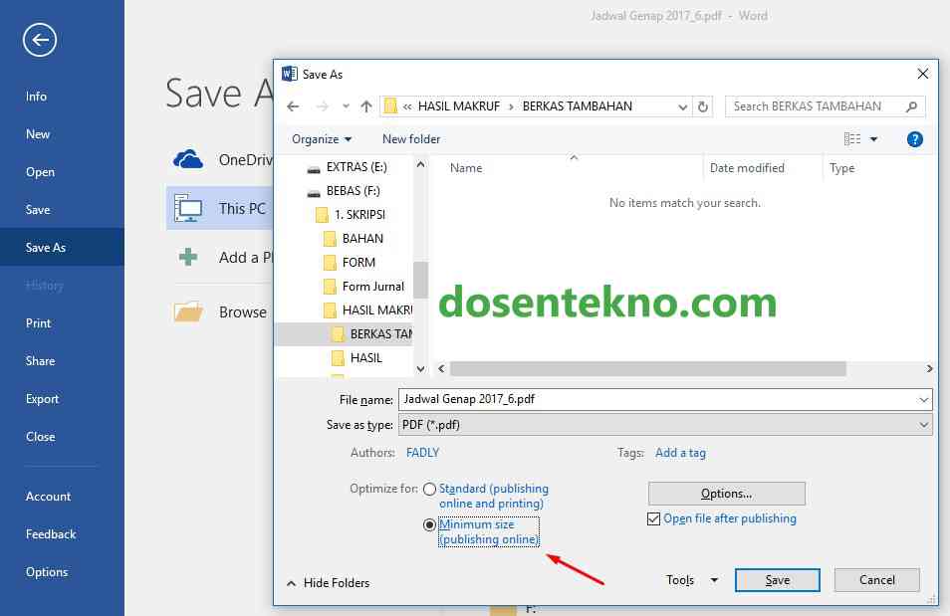The image size is (950, 616).
Task: Open Feedback in the backstage menu
Action: point(51,534)
